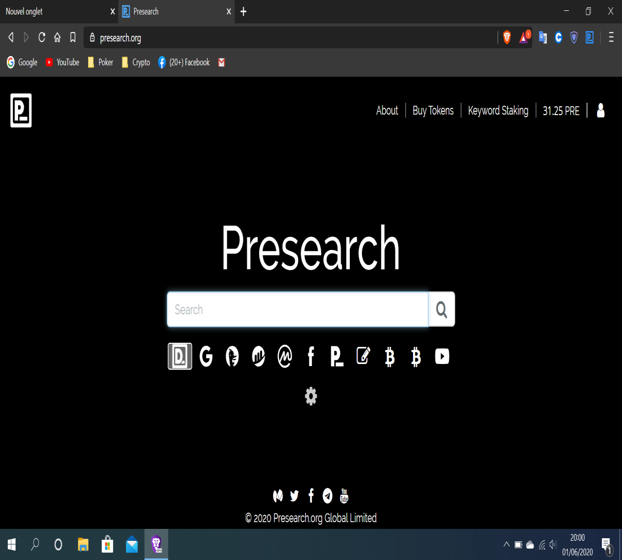The width and height of the screenshot is (622, 560).
Task: Go back to the previous page
Action: click(11, 37)
